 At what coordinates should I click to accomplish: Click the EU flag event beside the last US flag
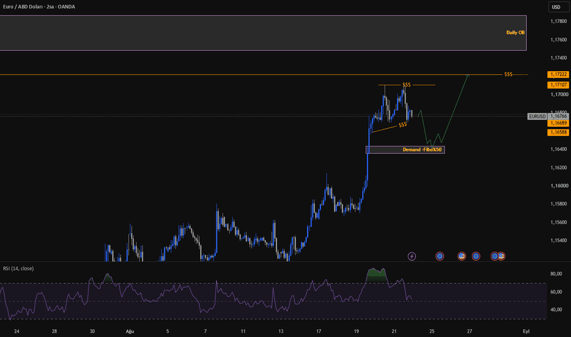click(494, 256)
